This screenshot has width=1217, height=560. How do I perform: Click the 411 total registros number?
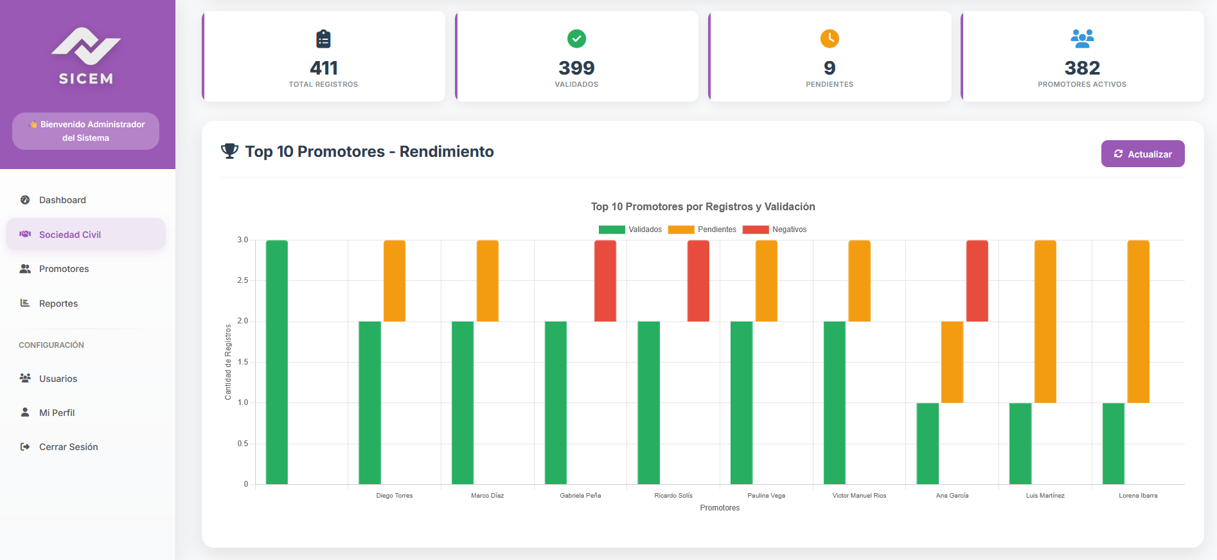point(324,68)
